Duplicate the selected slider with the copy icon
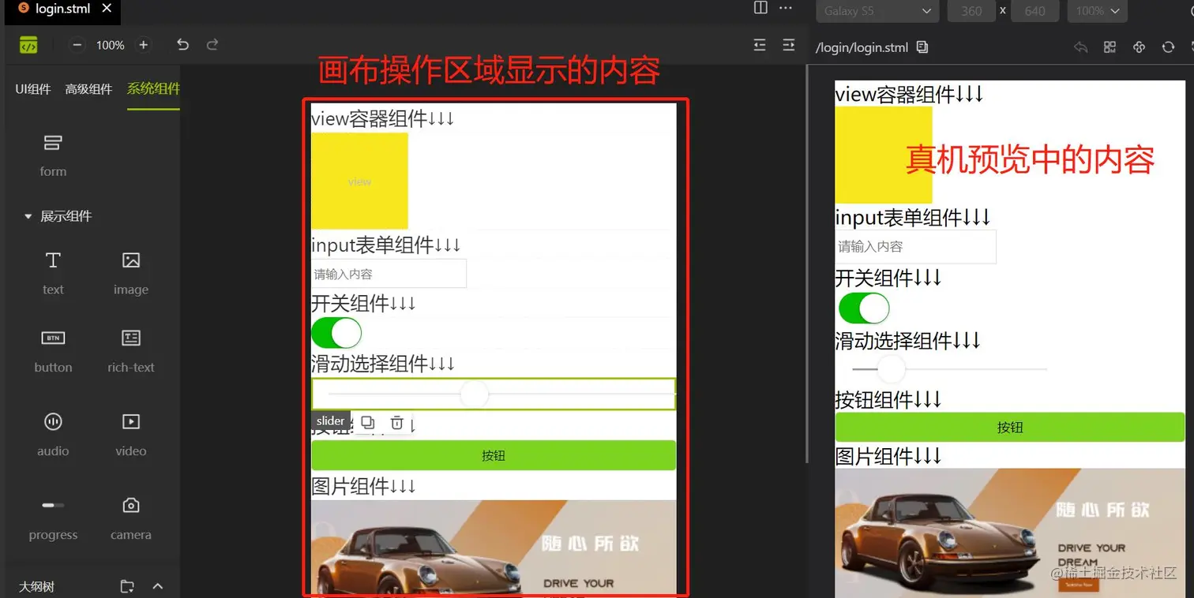Image resolution: width=1194 pixels, height=598 pixels. tap(367, 423)
